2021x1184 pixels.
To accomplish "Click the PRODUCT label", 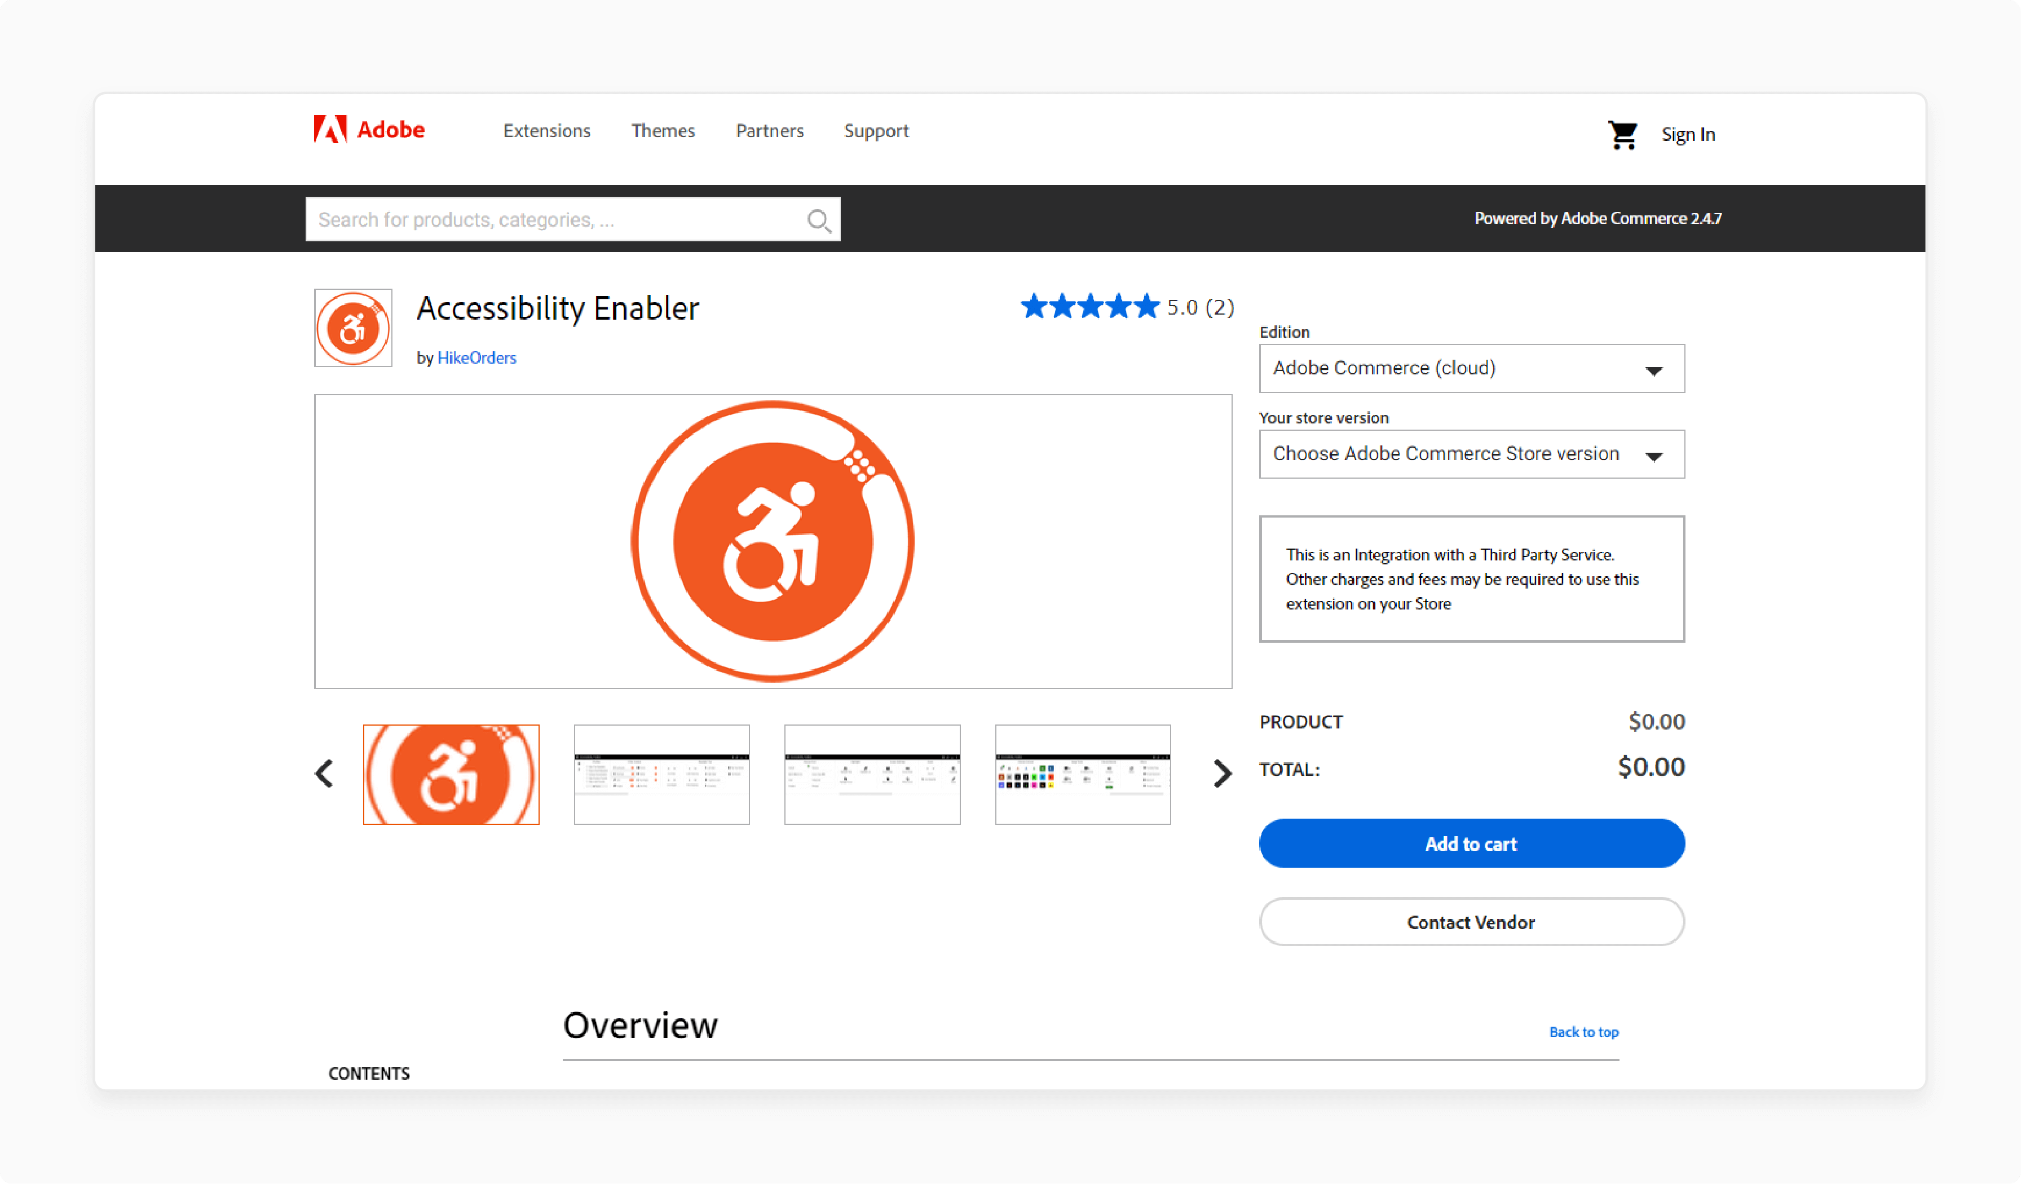I will click(x=1300, y=722).
